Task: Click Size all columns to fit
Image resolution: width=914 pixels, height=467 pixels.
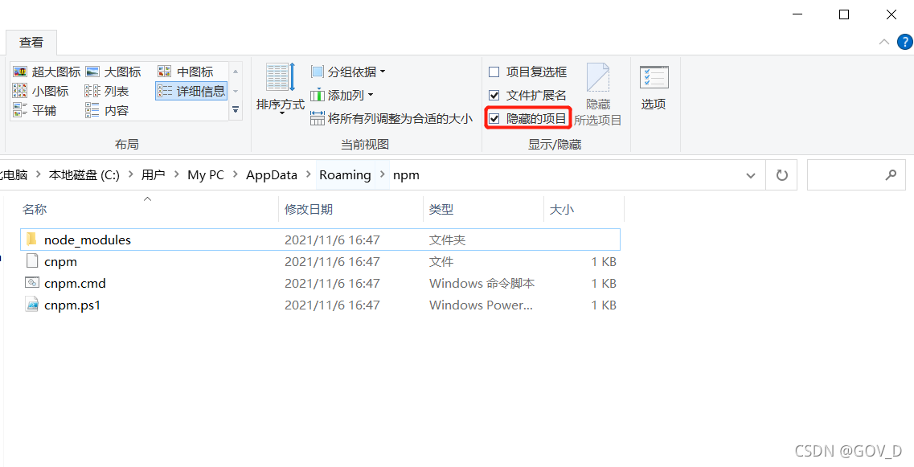Action: point(391,119)
